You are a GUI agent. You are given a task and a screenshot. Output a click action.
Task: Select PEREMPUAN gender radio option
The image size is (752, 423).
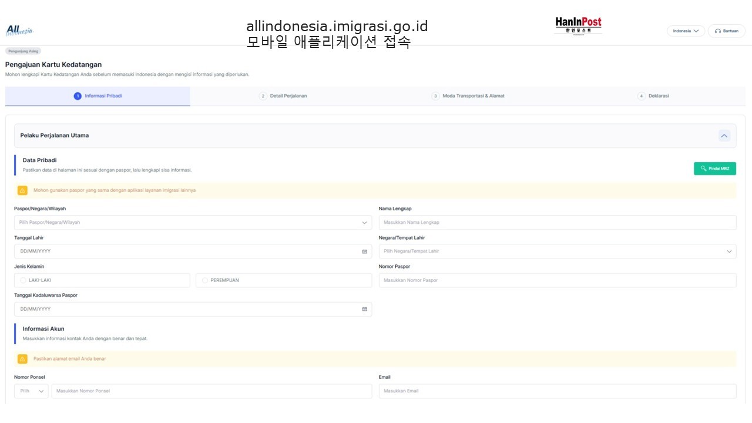[205, 280]
